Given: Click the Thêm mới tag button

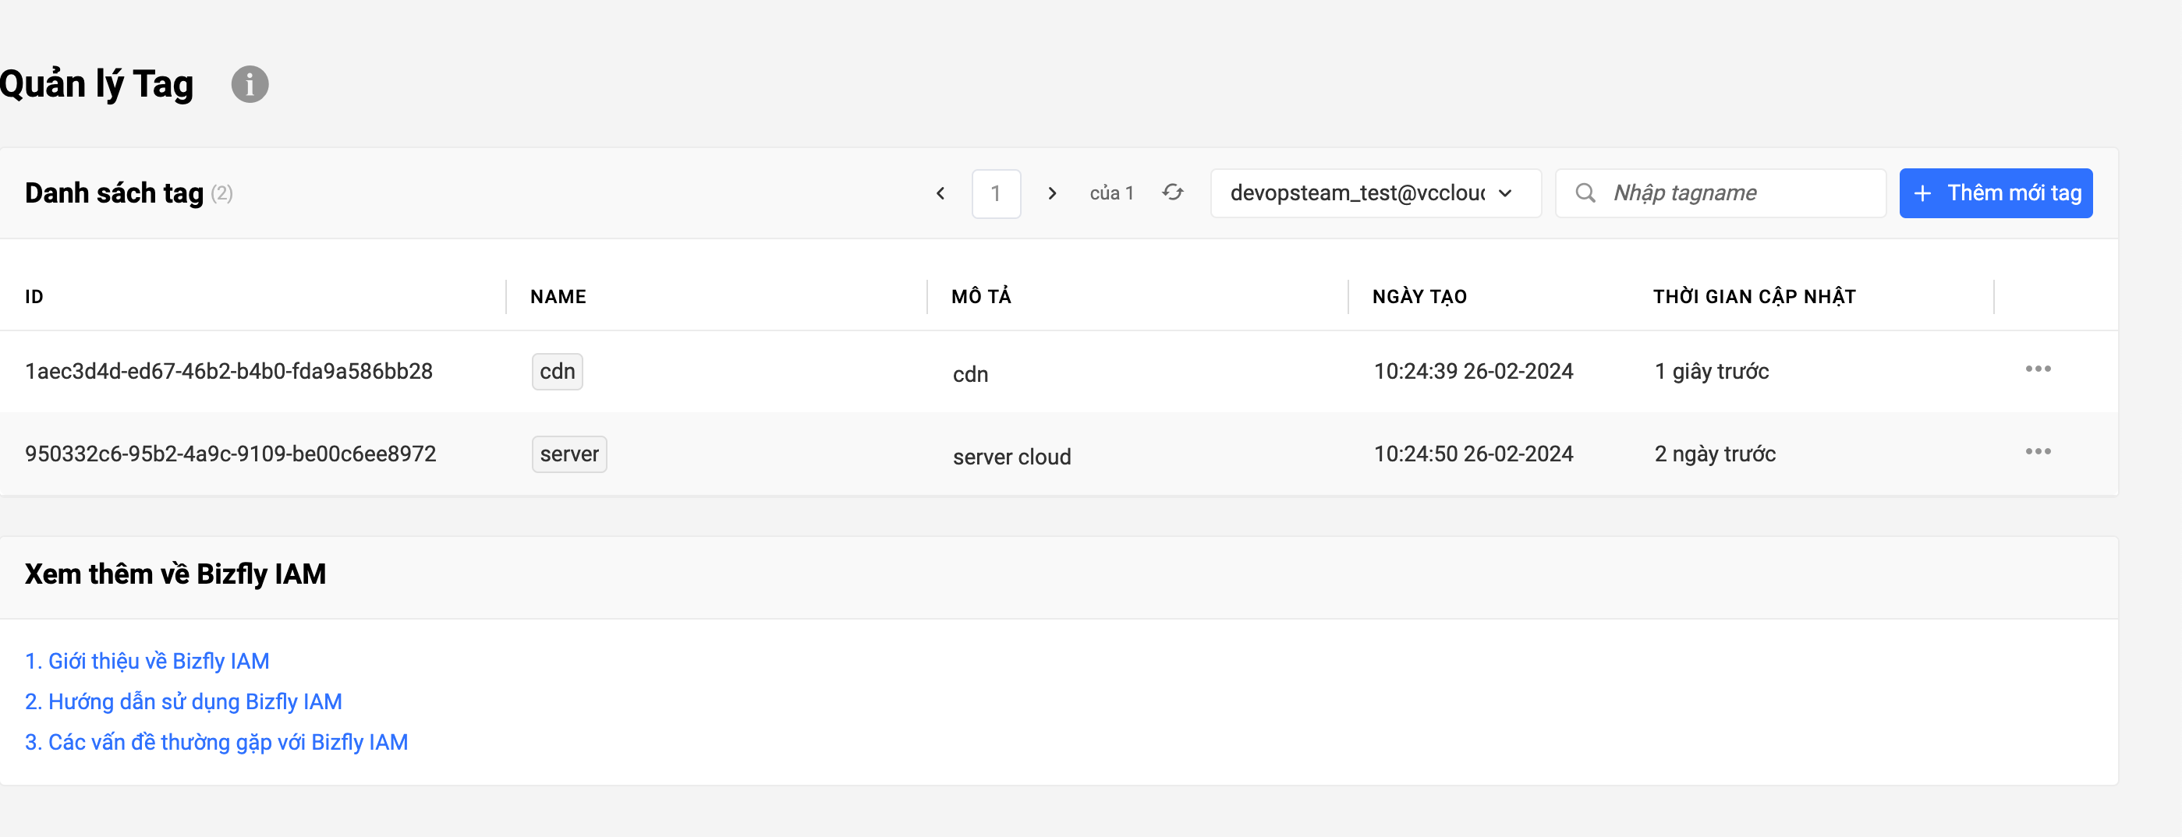Looking at the screenshot, I should pos(1995,194).
